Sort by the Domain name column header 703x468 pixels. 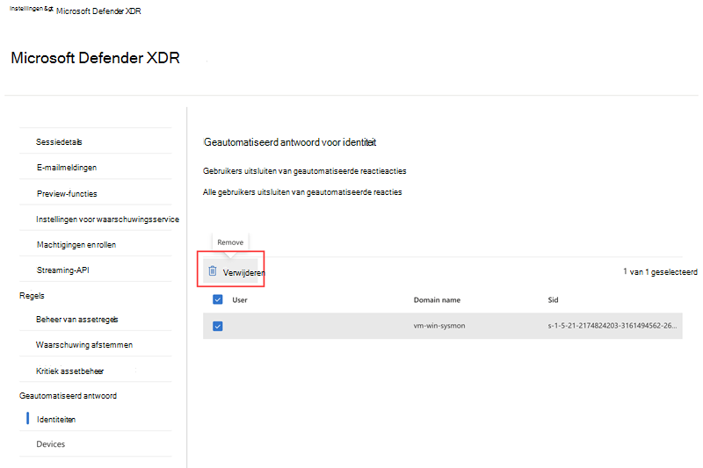point(437,300)
